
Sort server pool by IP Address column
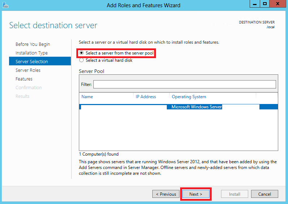[x=146, y=97]
